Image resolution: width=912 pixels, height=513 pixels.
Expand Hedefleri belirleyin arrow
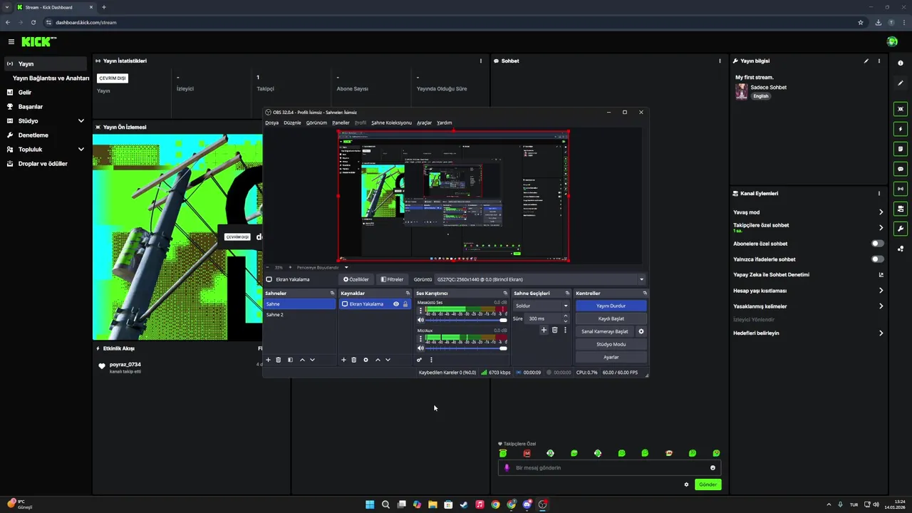(881, 333)
